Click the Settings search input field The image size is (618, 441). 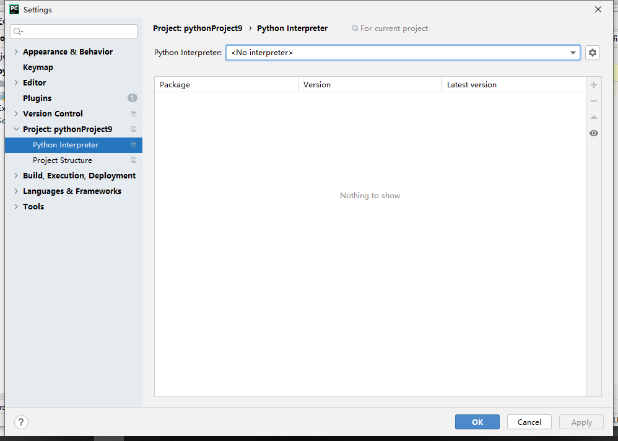click(74, 32)
